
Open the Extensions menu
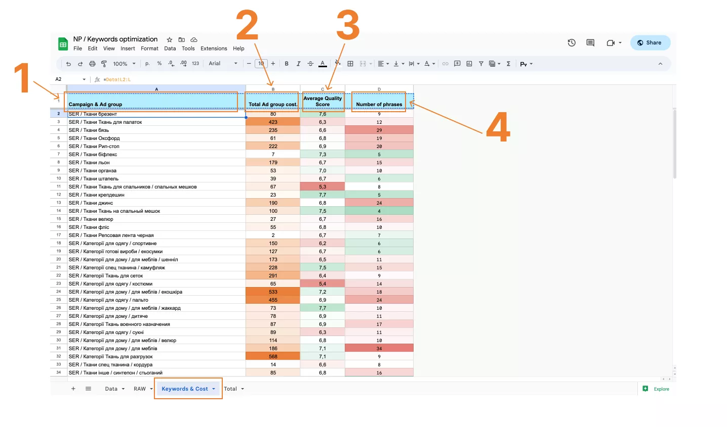coord(214,49)
